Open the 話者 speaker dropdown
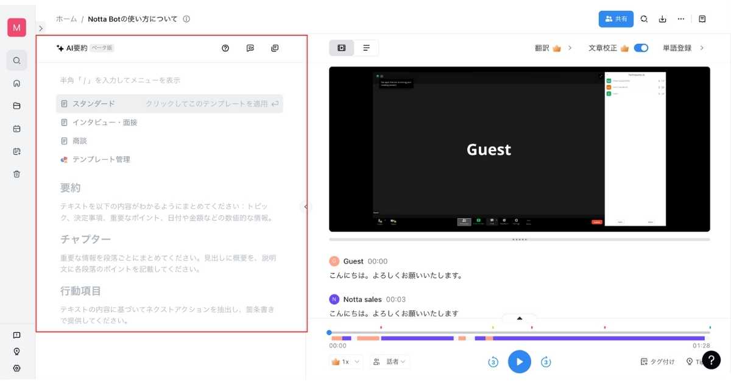 tap(390, 361)
